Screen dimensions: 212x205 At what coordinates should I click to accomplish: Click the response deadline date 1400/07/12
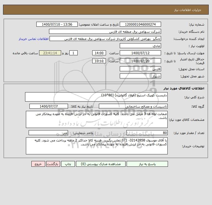coord(140,53)
